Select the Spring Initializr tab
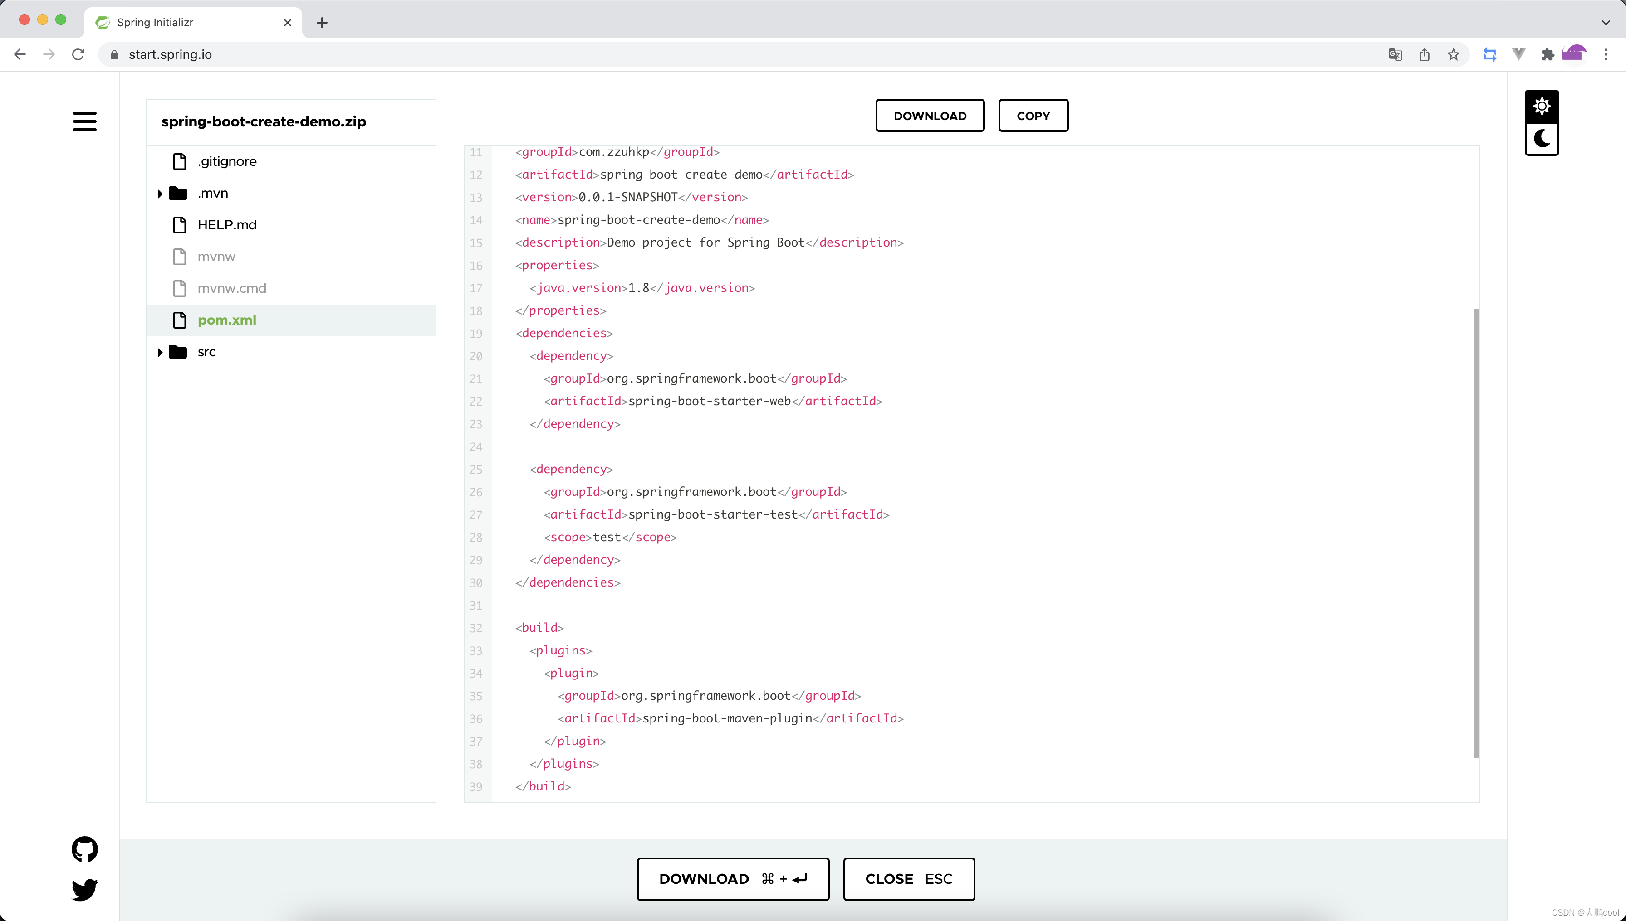1626x921 pixels. click(x=193, y=22)
